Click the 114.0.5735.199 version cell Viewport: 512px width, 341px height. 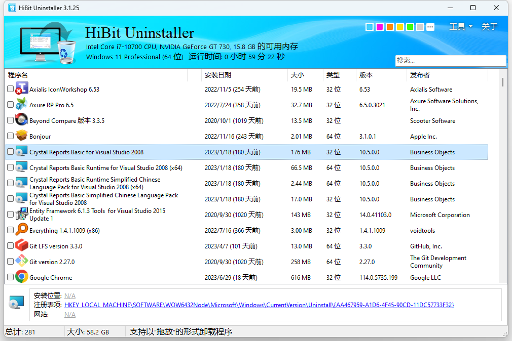coord(379,277)
